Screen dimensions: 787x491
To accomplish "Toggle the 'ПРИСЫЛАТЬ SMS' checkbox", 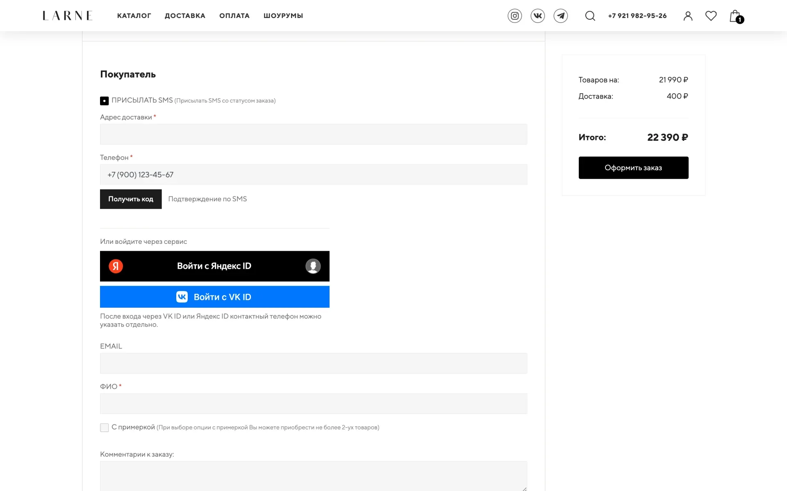I will point(105,101).
